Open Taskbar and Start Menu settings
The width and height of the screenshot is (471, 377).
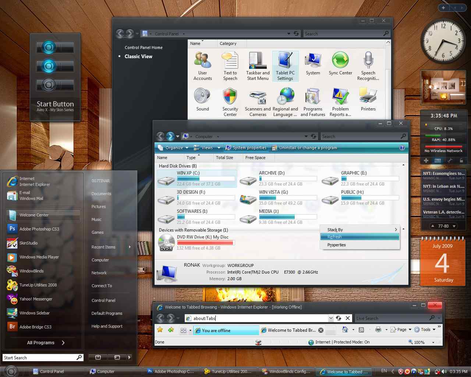(x=258, y=66)
